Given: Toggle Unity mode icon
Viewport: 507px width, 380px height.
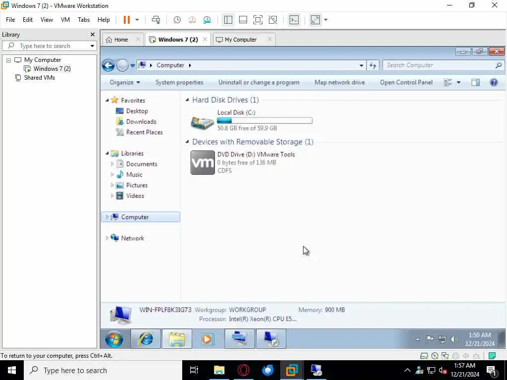Looking at the screenshot, I should pos(273,20).
